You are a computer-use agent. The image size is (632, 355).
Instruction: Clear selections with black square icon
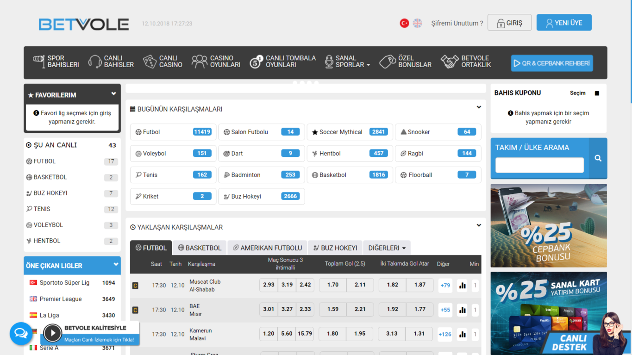[597, 93]
